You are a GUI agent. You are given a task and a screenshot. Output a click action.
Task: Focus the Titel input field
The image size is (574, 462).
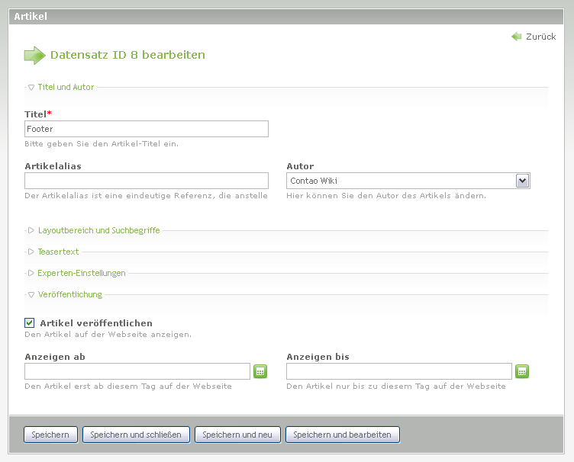pos(147,129)
